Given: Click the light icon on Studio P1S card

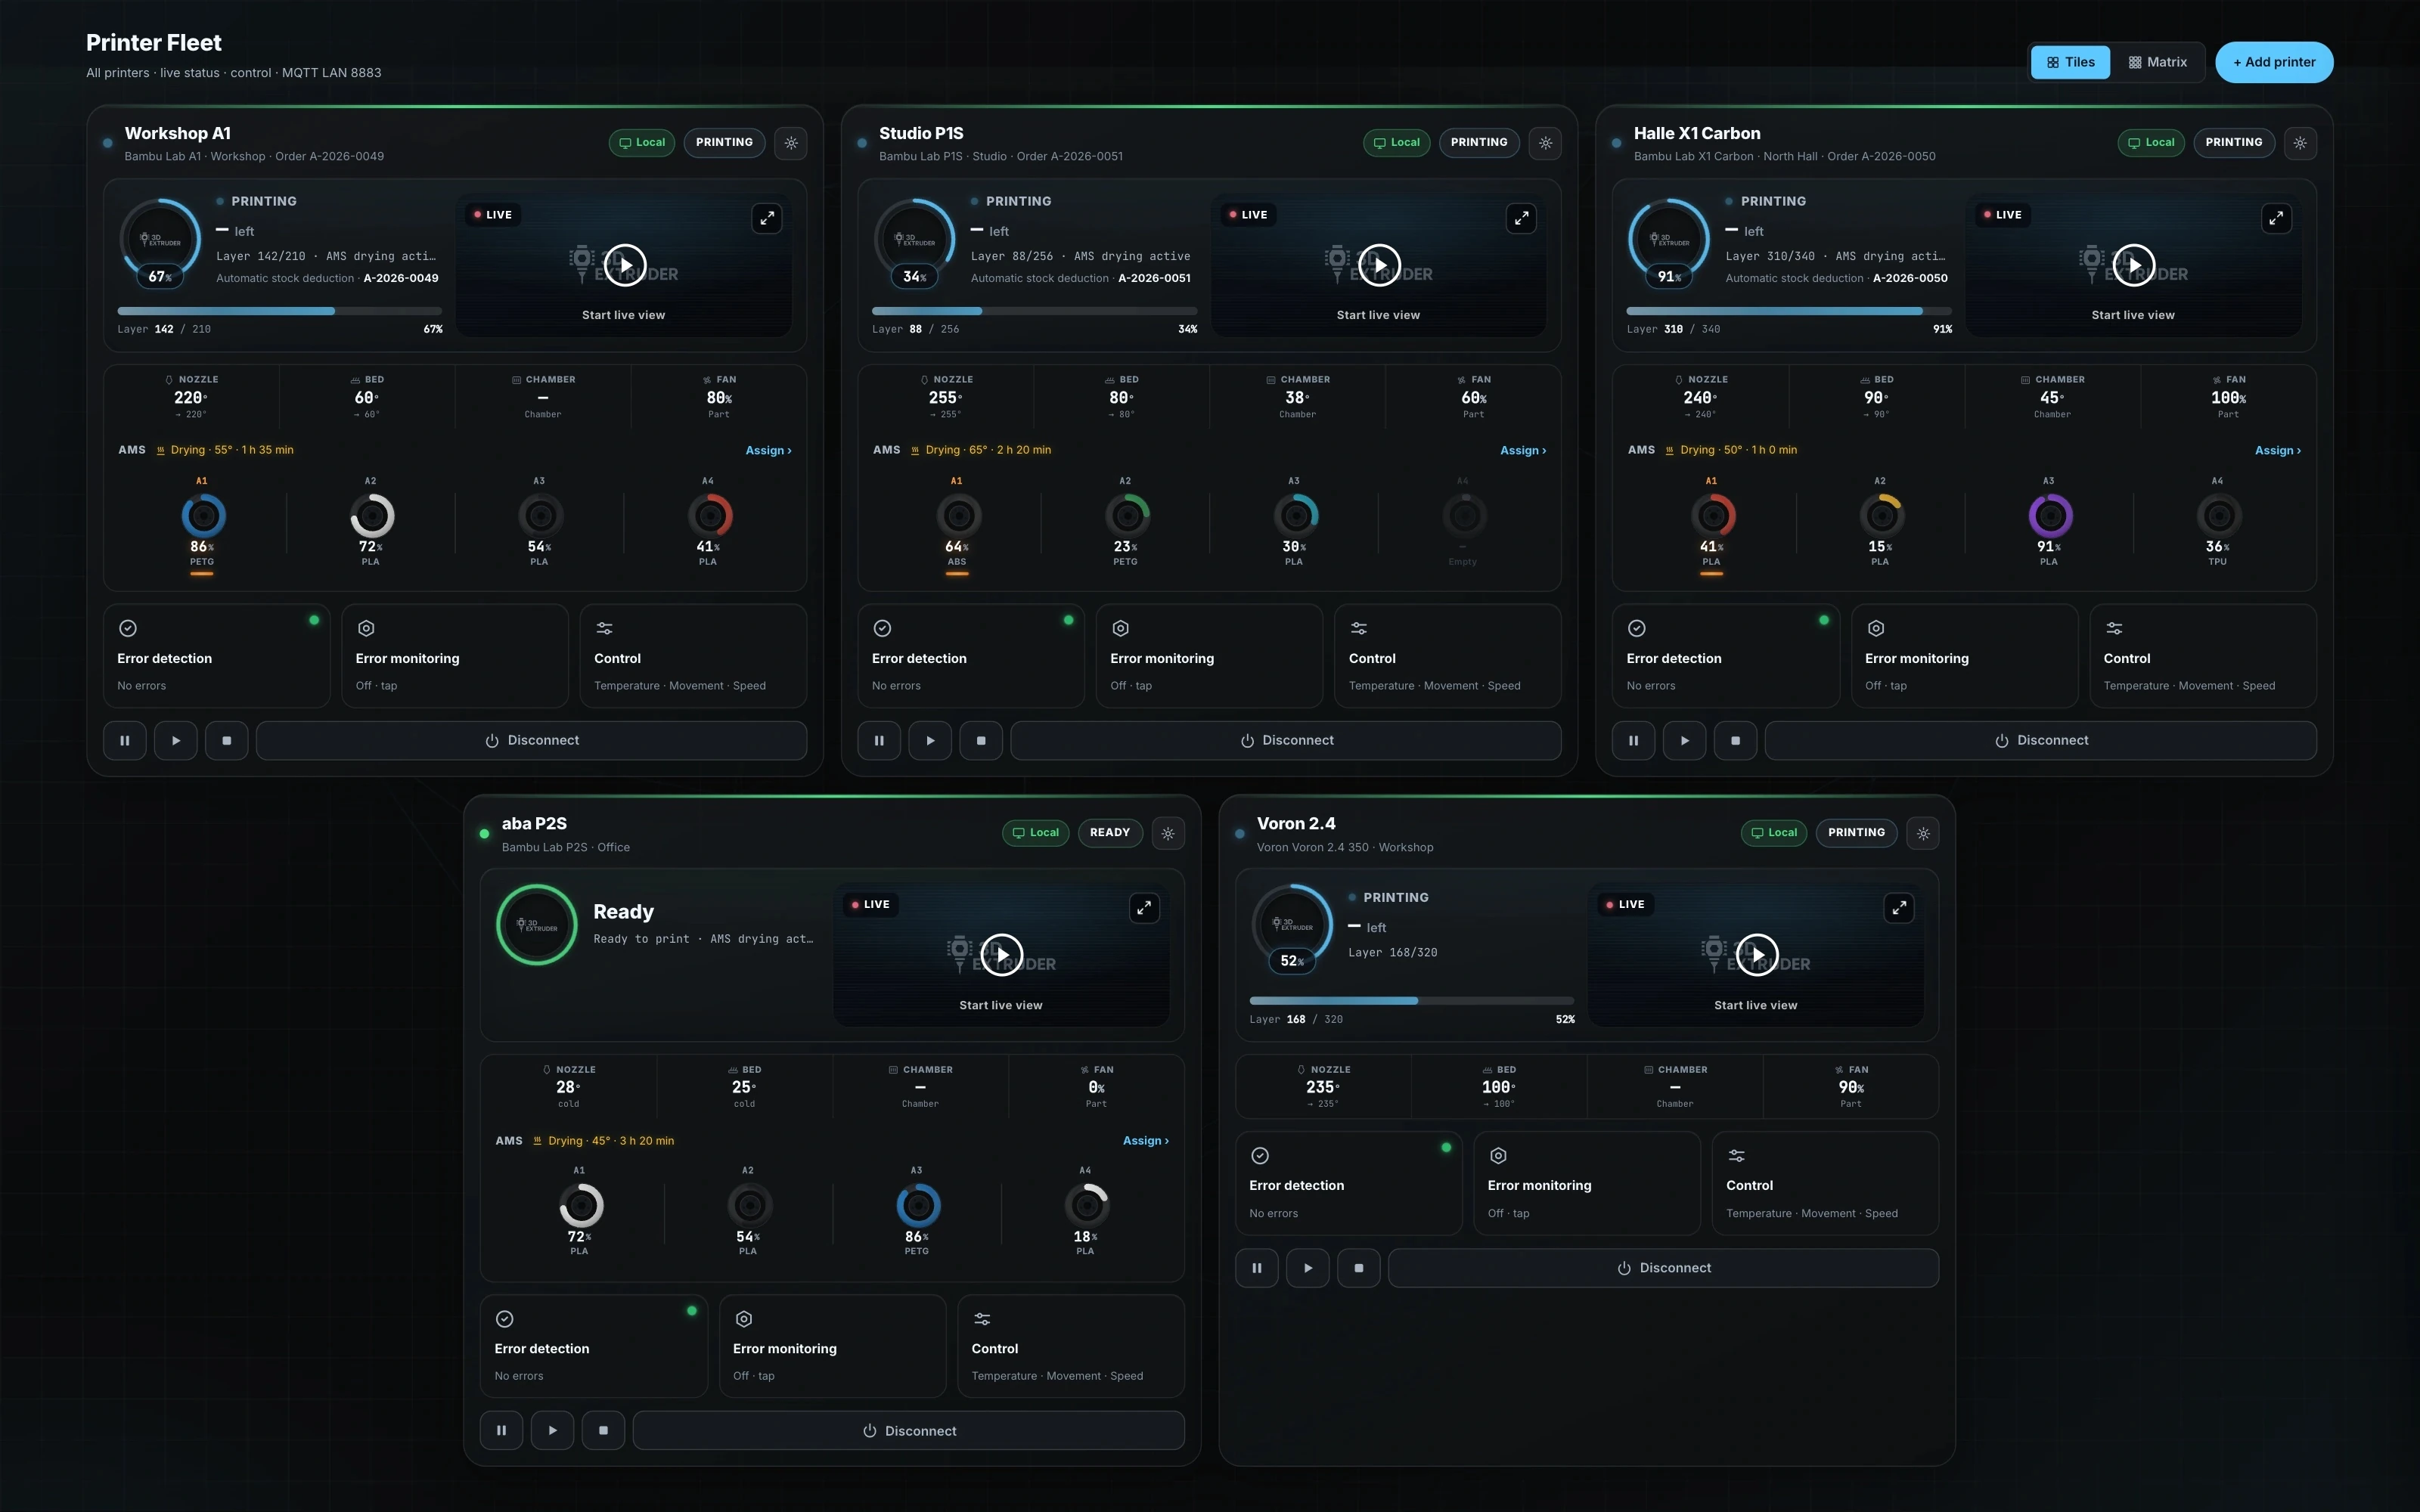Looking at the screenshot, I should [1546, 143].
